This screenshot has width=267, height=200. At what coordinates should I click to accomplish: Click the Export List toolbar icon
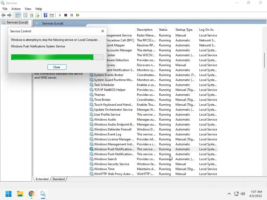click(x=38, y=15)
